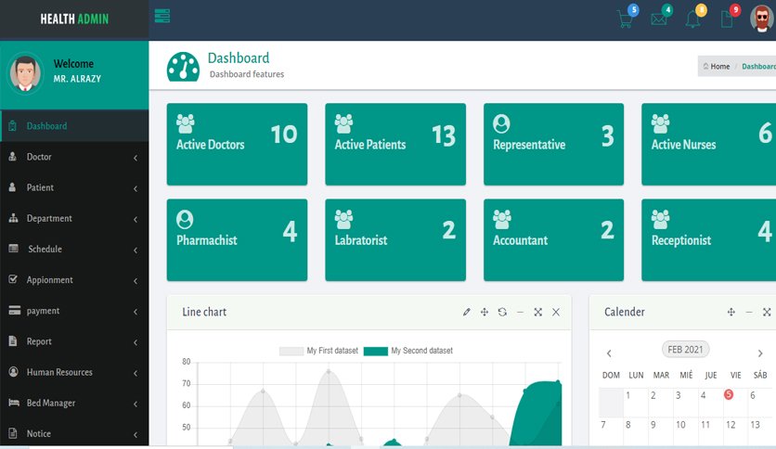Go to previous month in calendar
This screenshot has height=449, width=776.
point(609,353)
